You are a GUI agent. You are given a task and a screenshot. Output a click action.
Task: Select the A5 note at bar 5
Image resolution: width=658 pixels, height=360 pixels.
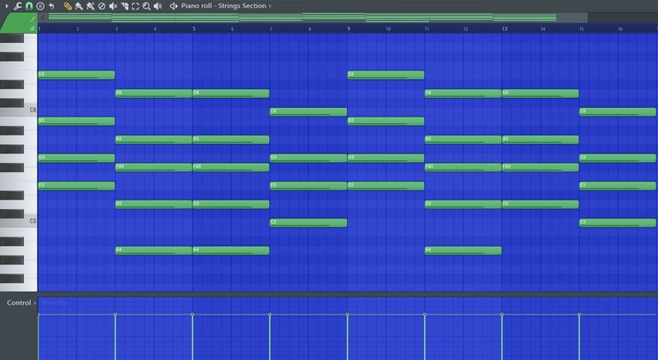pos(230,140)
